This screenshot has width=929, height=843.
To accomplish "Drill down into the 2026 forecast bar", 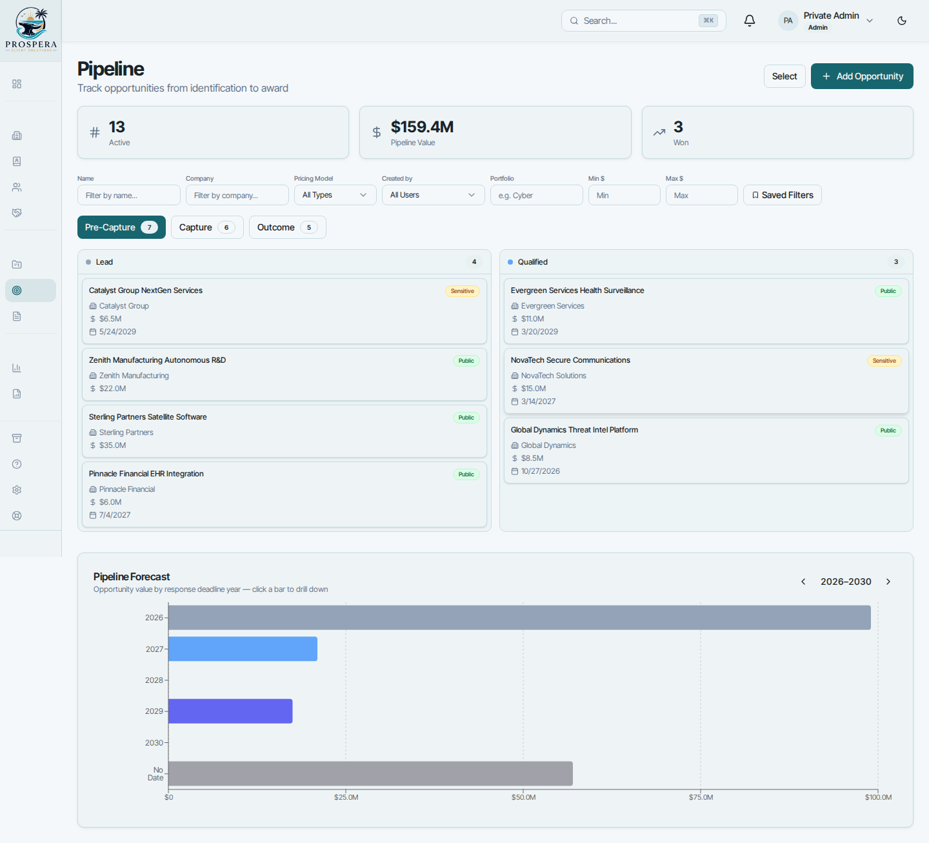I will 519,618.
